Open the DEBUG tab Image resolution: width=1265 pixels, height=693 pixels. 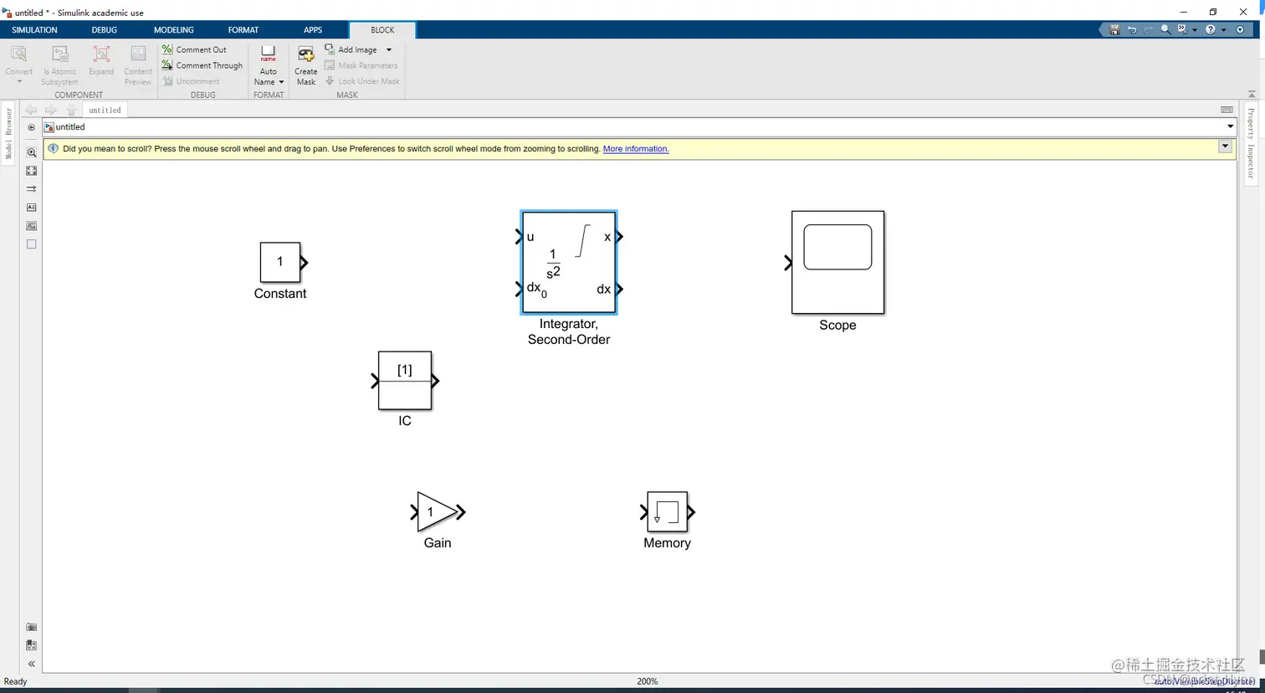(x=105, y=30)
